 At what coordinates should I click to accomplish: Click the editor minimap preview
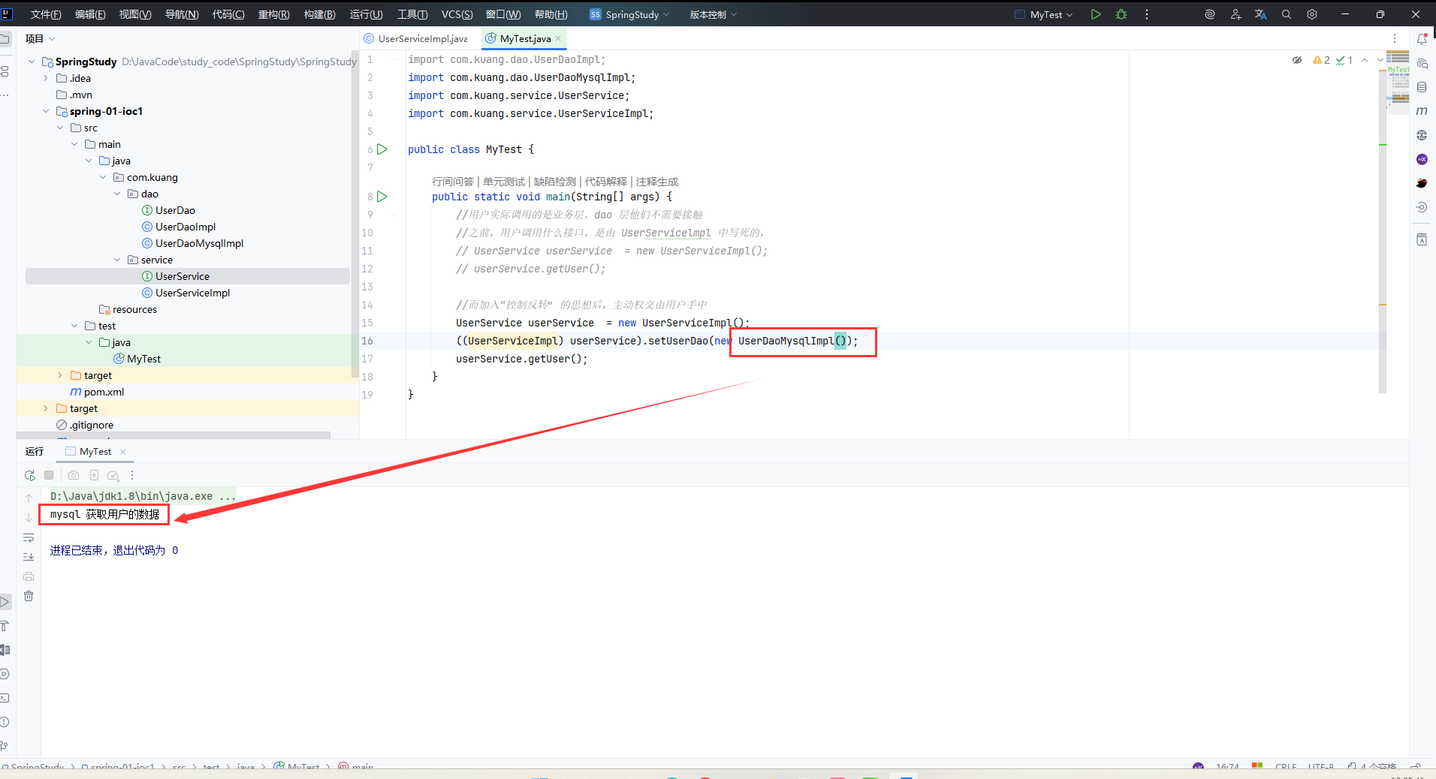[x=1398, y=83]
